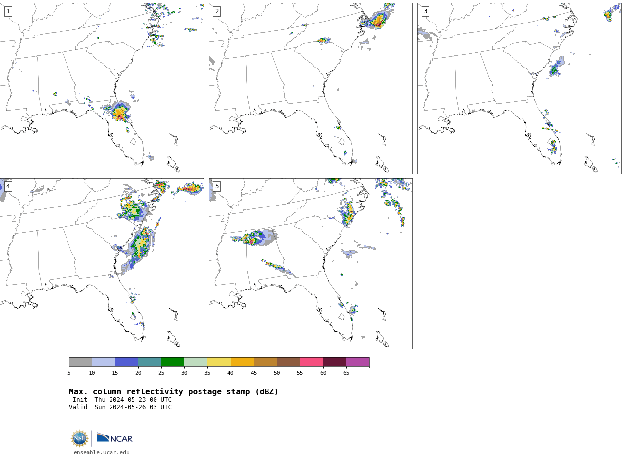Click the pink 55-60 dBZ swatch
The height and width of the screenshot is (458, 626).
tap(312, 362)
